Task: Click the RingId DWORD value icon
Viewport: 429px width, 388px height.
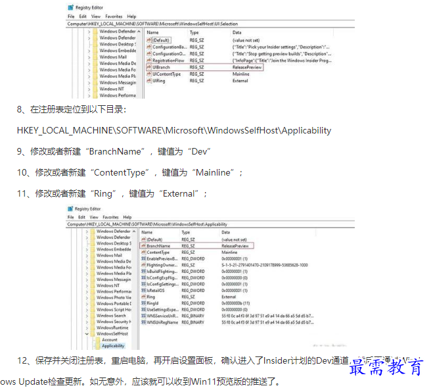Action: [144, 303]
